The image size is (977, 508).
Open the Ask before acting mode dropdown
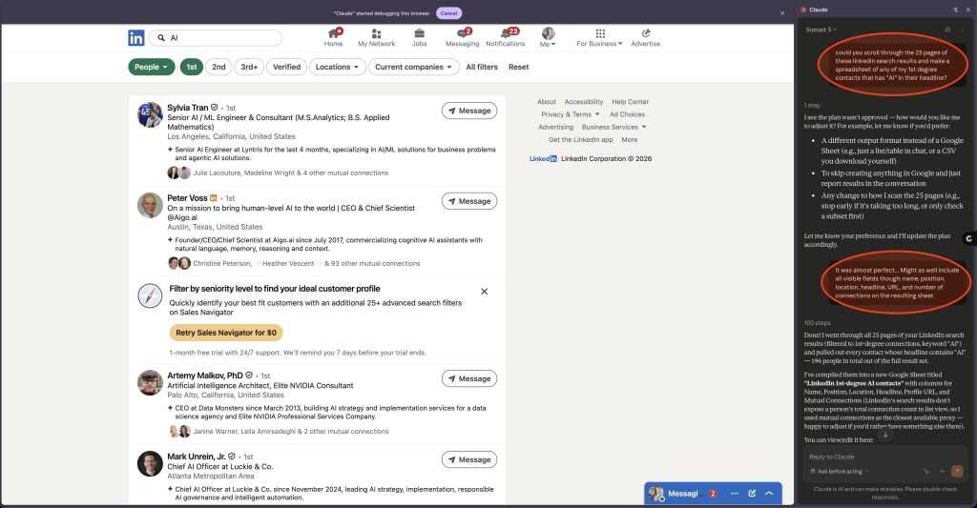click(840, 471)
